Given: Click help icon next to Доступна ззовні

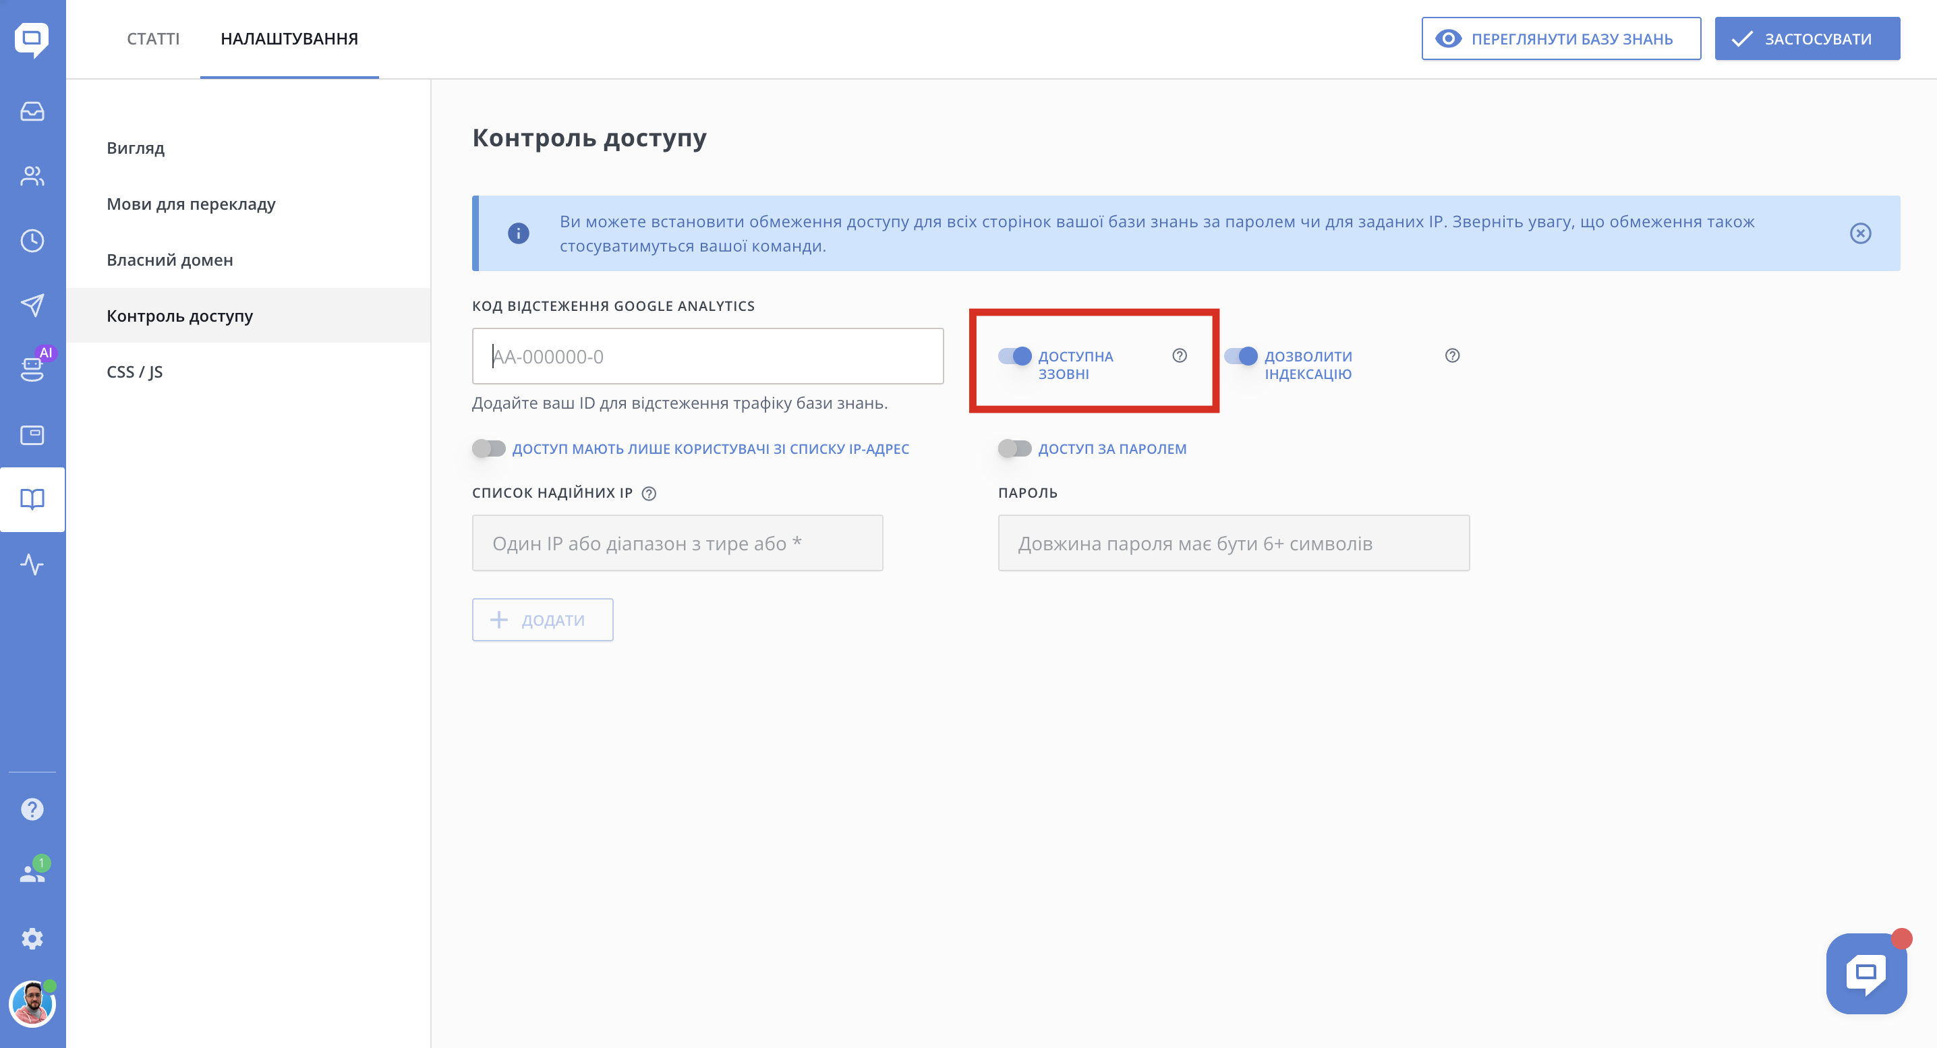Looking at the screenshot, I should pyautogui.click(x=1179, y=355).
